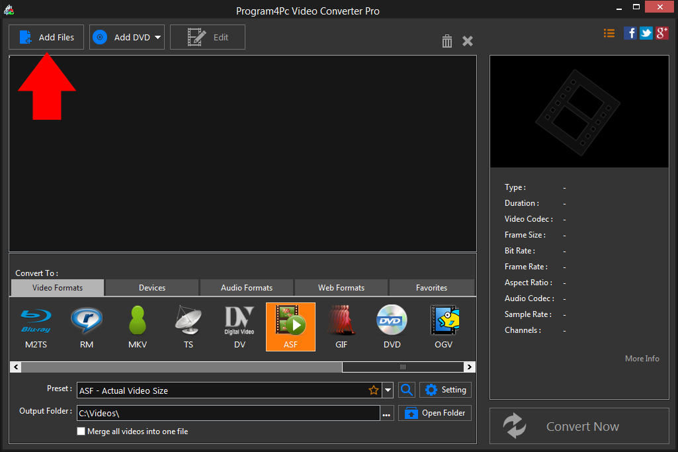Choose MKV as the conversion format

point(137,326)
